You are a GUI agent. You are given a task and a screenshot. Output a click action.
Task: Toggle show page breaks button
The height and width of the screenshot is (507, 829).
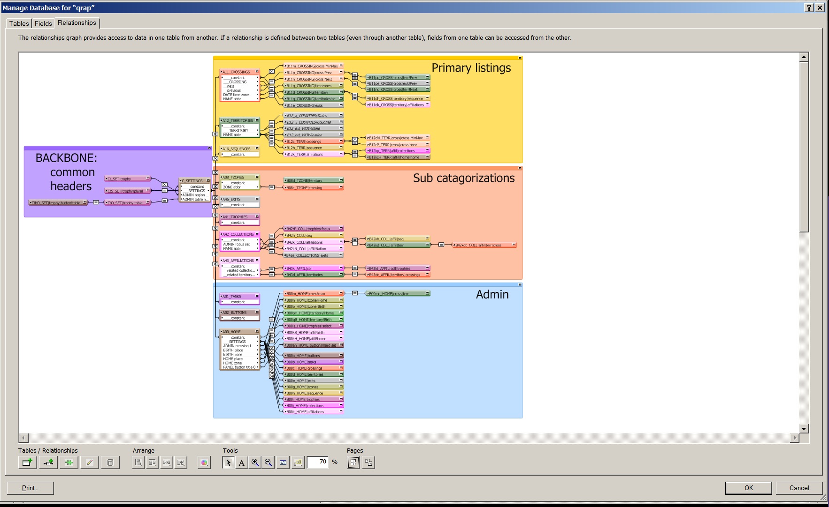coord(353,462)
